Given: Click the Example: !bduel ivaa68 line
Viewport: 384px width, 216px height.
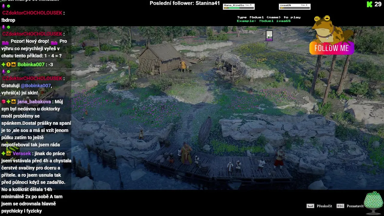Looking at the screenshot, I should point(264,21).
